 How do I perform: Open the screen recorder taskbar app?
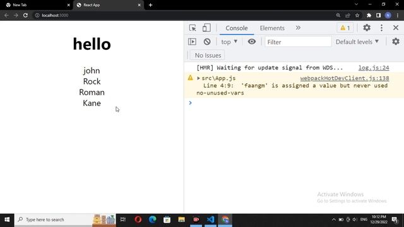click(196, 219)
